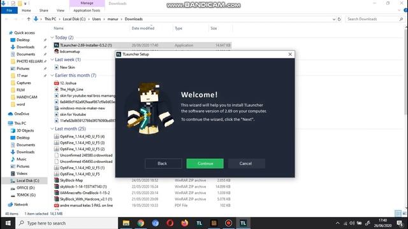Click Local Disk (C:) in the breadcrumb path
This screenshot has height=229, width=408.
click(x=74, y=19)
